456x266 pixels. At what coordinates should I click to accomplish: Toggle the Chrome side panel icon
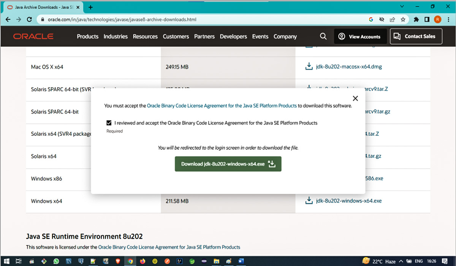pos(427,19)
